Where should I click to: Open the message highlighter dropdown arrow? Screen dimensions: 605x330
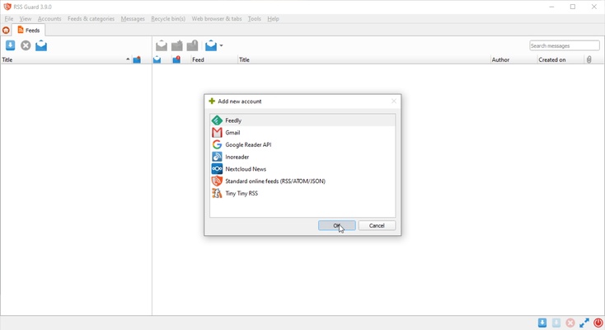tap(221, 46)
